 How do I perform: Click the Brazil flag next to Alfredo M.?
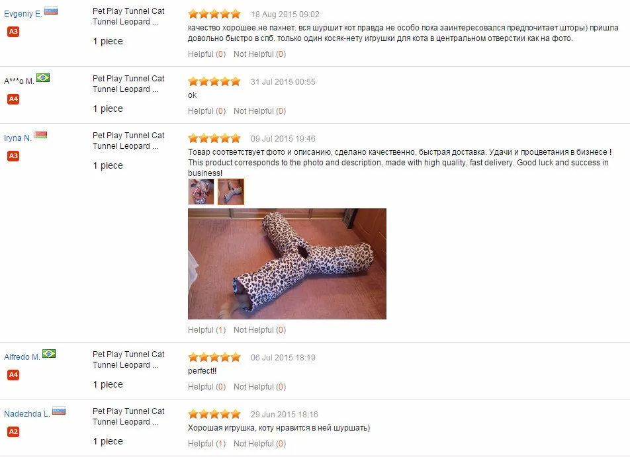click(49, 353)
